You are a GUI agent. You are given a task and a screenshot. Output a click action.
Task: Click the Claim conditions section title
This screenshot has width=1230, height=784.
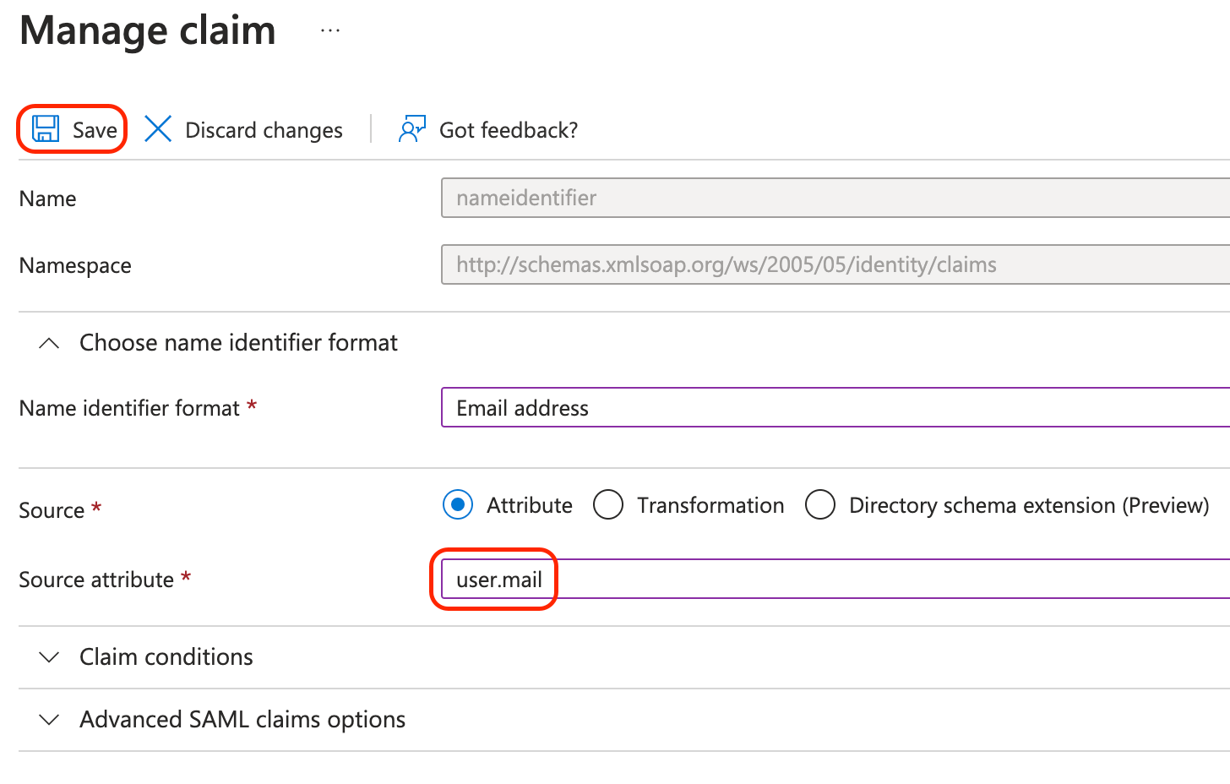166,657
